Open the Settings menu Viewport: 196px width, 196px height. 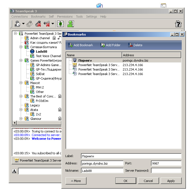[91, 17]
